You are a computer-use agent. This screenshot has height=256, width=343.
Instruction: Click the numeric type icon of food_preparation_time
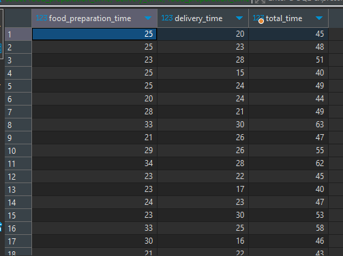pos(42,18)
